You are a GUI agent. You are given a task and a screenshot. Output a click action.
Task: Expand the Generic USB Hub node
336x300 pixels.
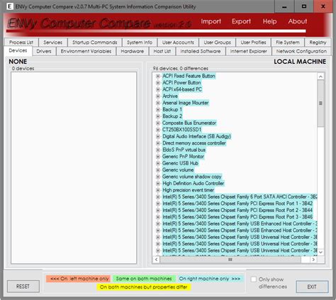pyautogui.click(x=158, y=163)
